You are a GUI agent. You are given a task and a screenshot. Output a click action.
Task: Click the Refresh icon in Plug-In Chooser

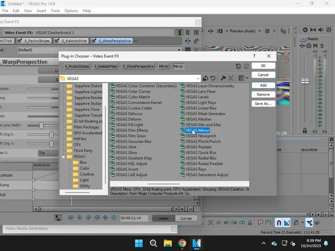point(213,78)
